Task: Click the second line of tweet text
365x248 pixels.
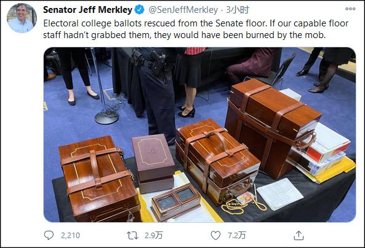Action: (x=185, y=35)
